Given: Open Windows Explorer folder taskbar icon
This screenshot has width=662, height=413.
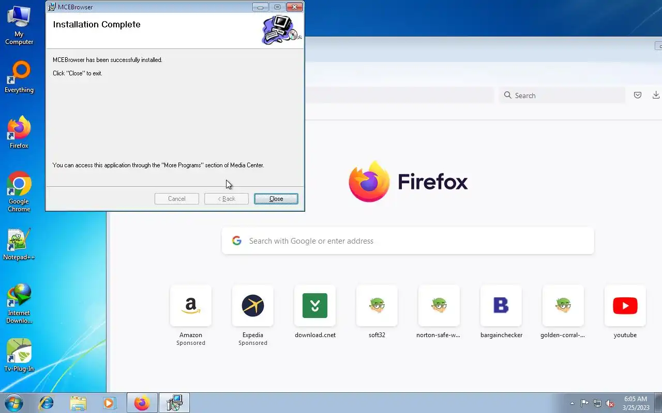Looking at the screenshot, I should 78,403.
